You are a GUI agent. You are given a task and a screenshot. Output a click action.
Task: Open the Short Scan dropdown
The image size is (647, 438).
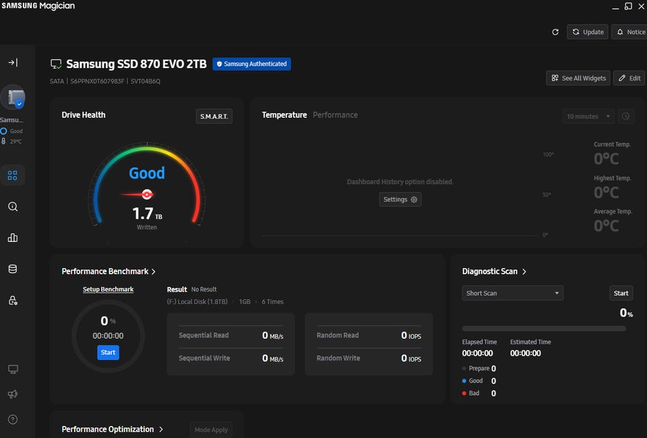512,293
